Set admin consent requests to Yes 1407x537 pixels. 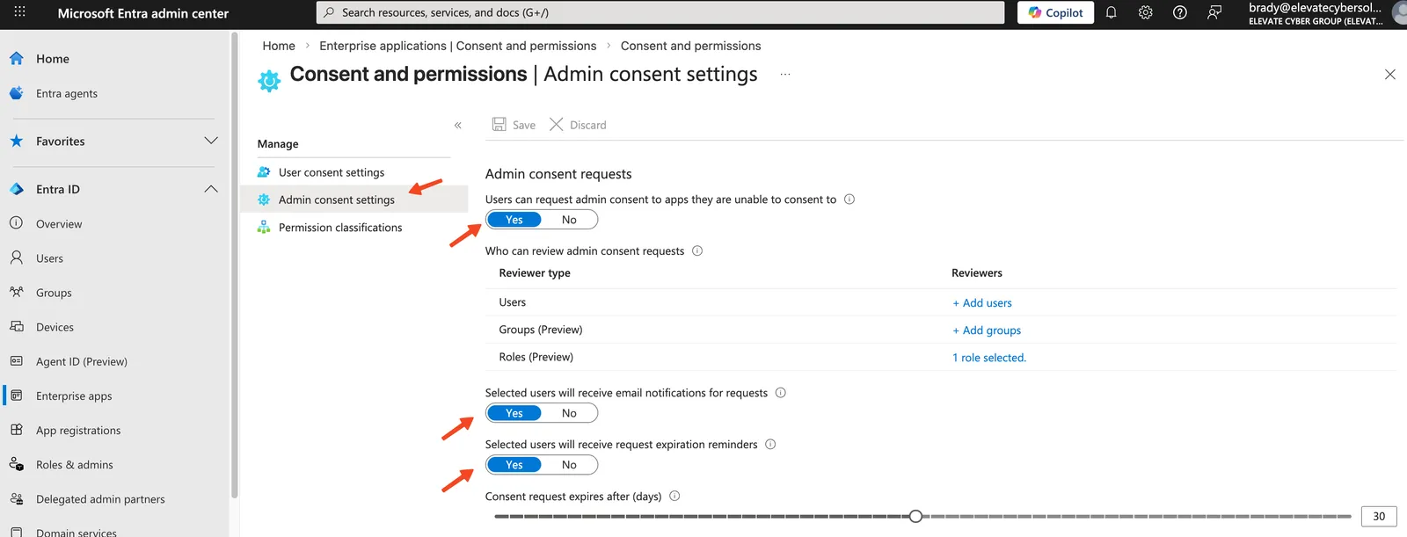pos(514,220)
